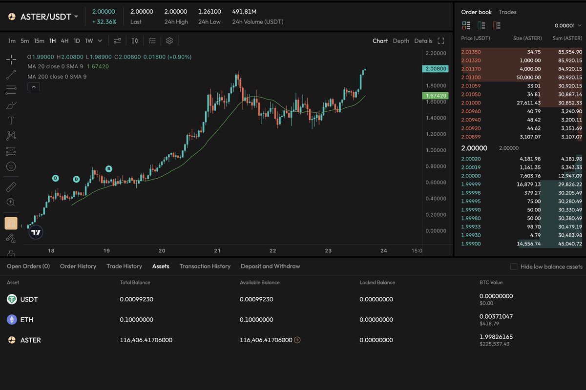Image resolution: width=586 pixels, height=390 pixels.
Task: Switch to the Chart view tab
Action: click(380, 41)
